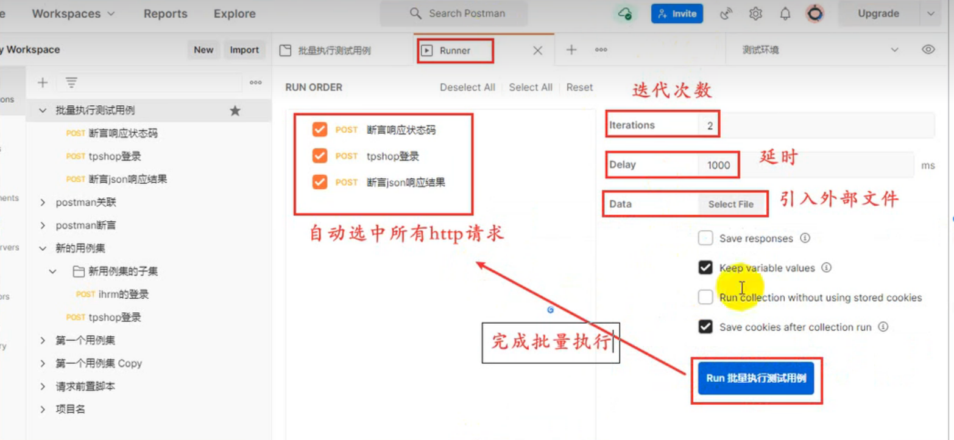Viewport: 954px width, 440px height.
Task: Click the magnifier icon in Search Postman
Action: (x=415, y=13)
